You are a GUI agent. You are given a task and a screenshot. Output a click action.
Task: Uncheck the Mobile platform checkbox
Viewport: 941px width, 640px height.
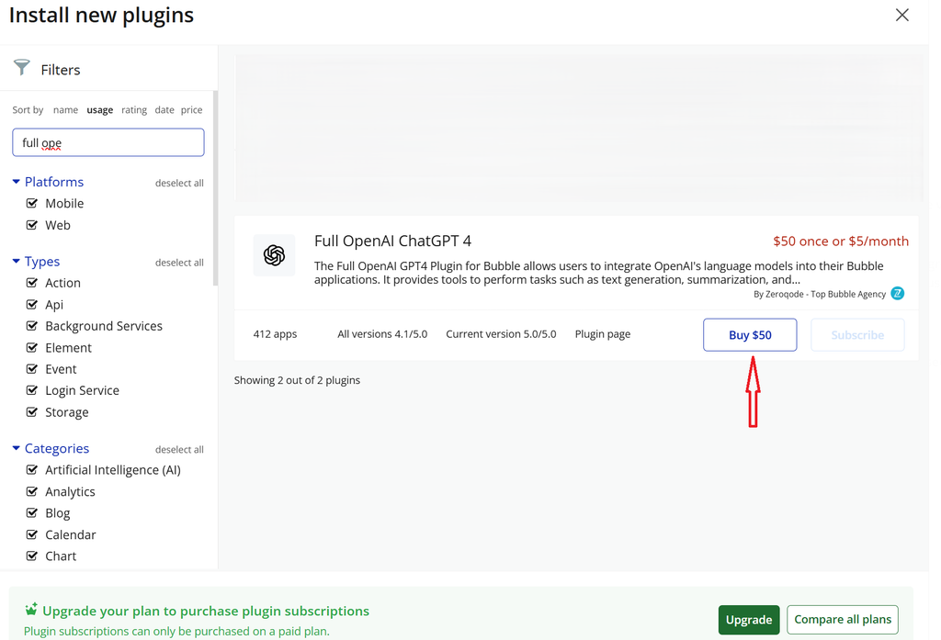coord(32,203)
